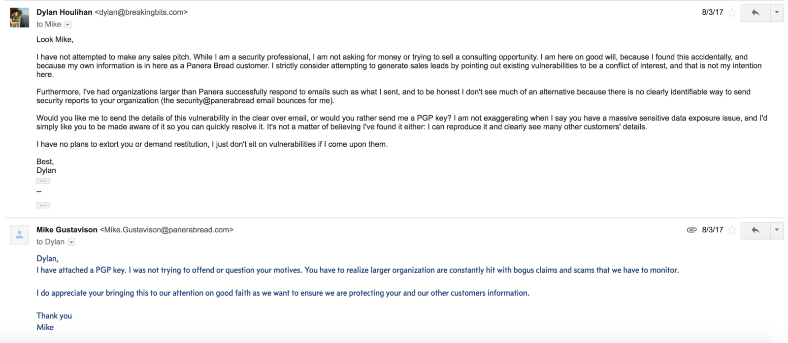
Task: Show details for 'to Mike' recipients
Action: tap(68, 25)
